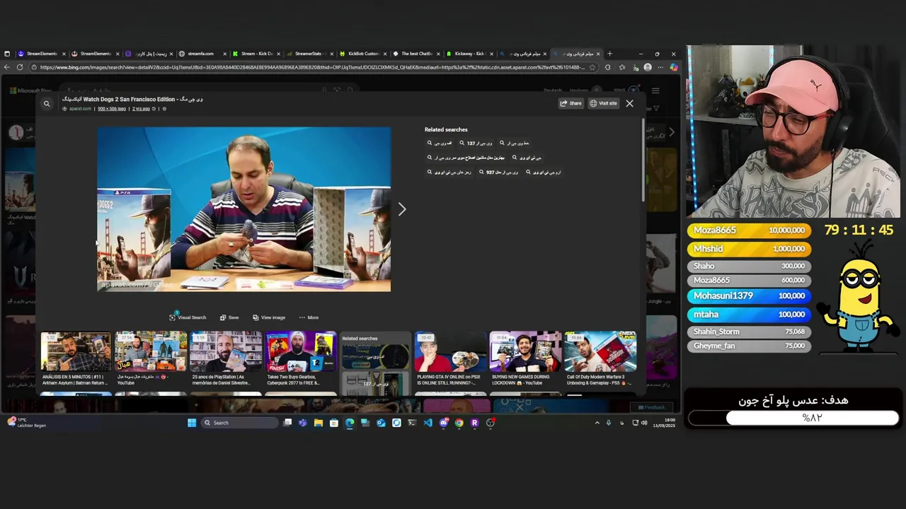Open 25 anos de PlayStation thumbnail

(226, 352)
